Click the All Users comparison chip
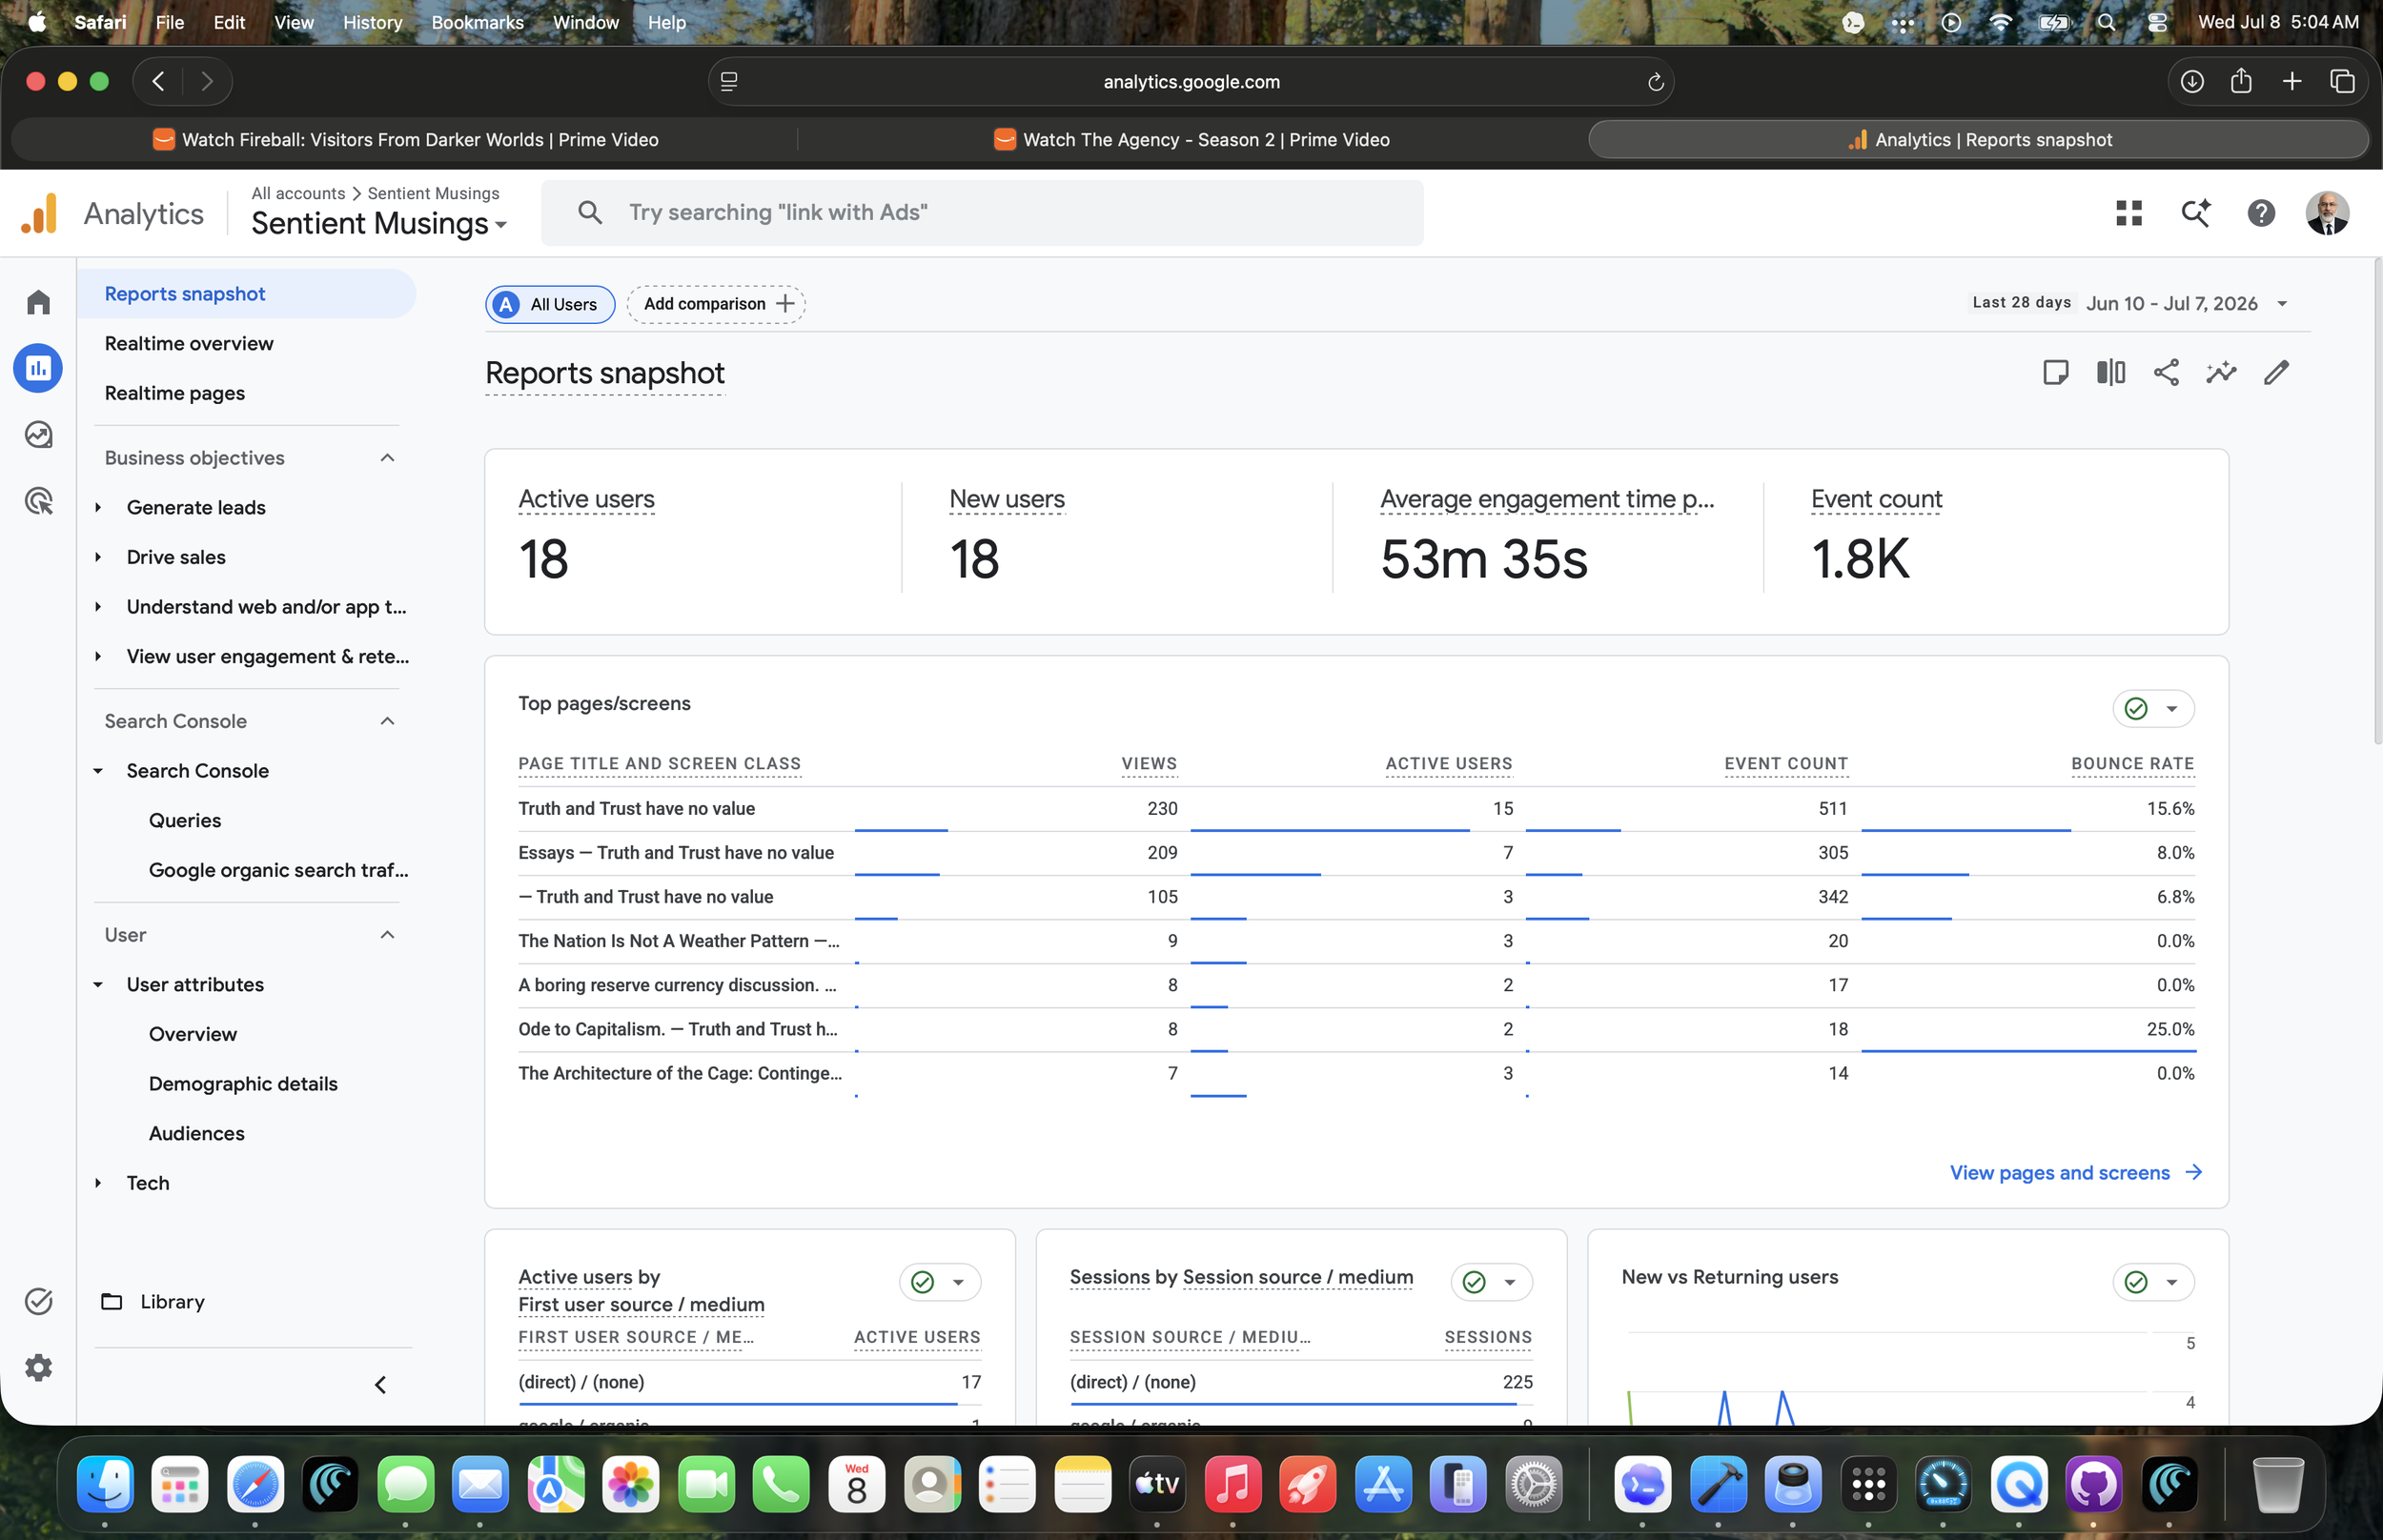The image size is (2383, 1540). click(550, 304)
